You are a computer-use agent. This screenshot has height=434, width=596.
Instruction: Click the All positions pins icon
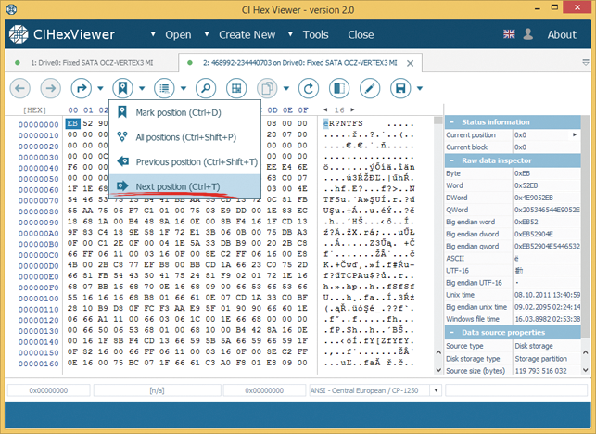[x=122, y=136]
